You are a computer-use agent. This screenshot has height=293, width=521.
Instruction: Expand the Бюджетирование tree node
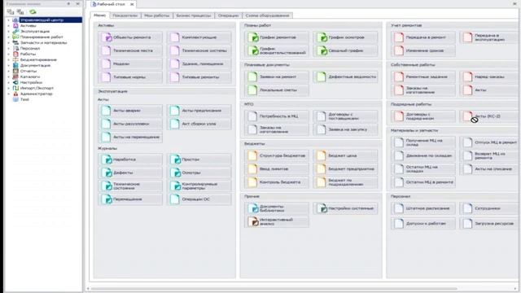[x=9, y=59]
